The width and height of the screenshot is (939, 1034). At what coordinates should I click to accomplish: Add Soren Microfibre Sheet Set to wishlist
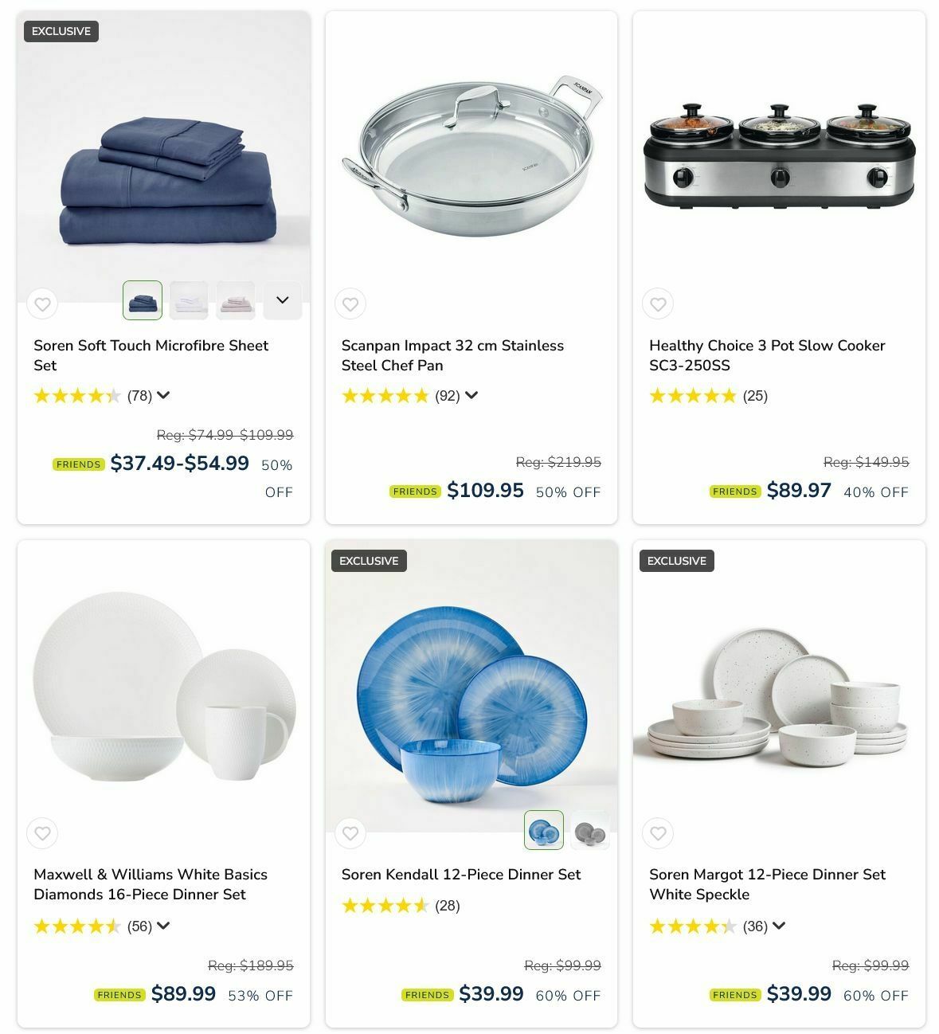(42, 304)
